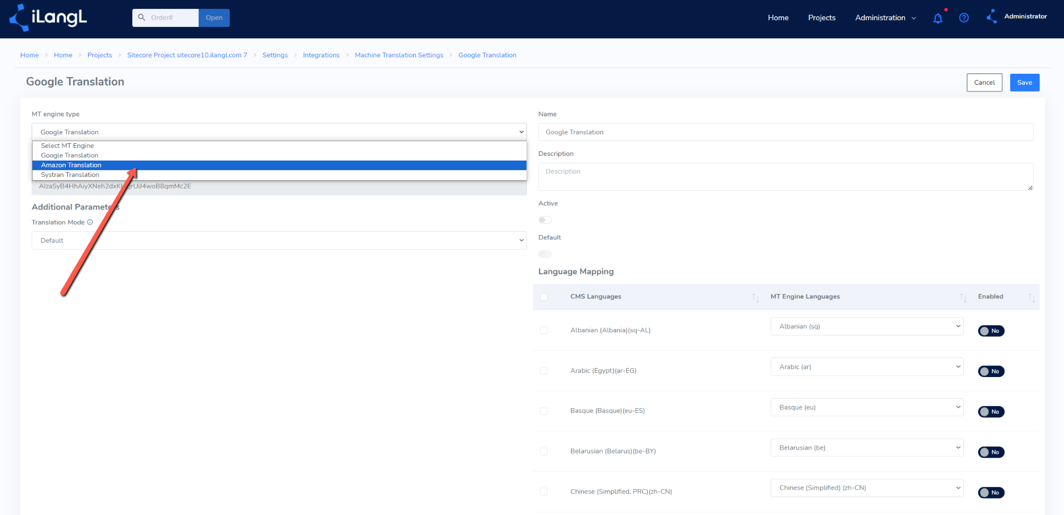Choose Google Translation in the dropdown list
The image size is (1064, 515).
pyautogui.click(x=279, y=155)
